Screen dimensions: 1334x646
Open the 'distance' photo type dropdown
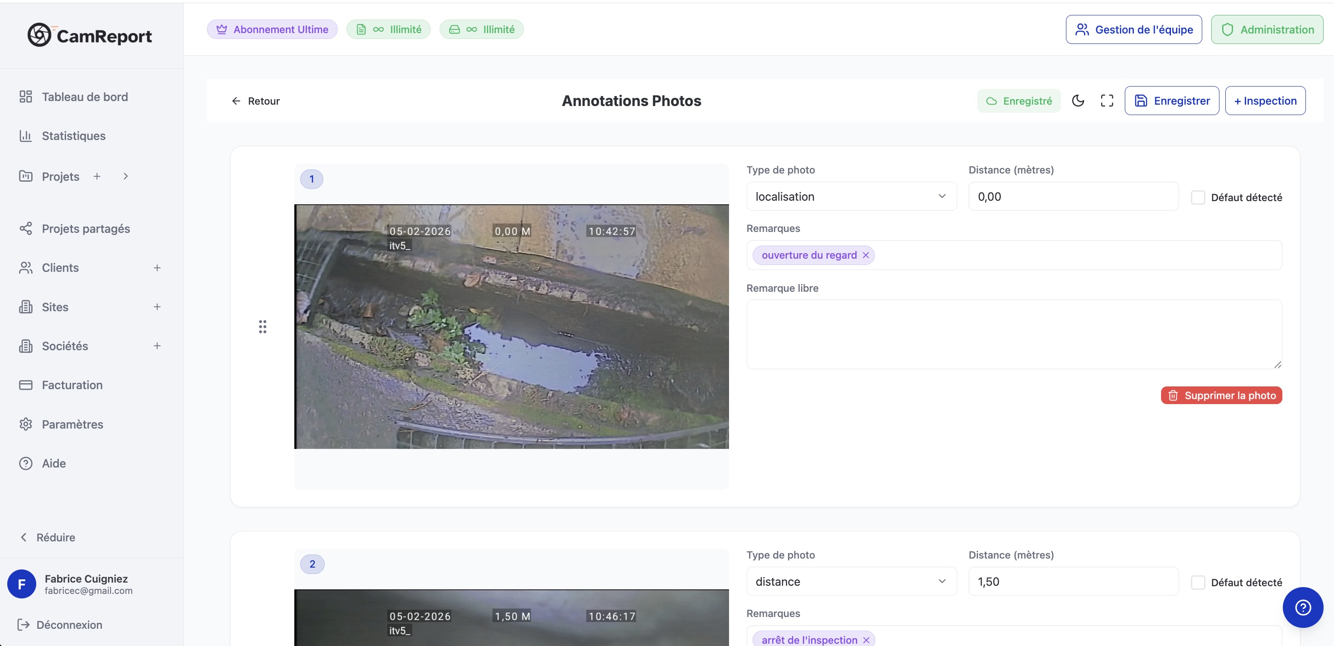[x=851, y=581]
